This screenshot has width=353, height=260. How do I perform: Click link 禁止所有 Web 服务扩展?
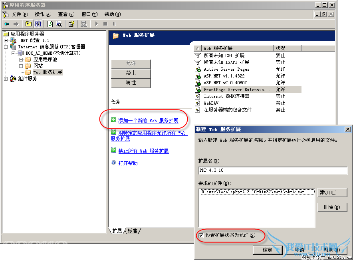(143, 151)
